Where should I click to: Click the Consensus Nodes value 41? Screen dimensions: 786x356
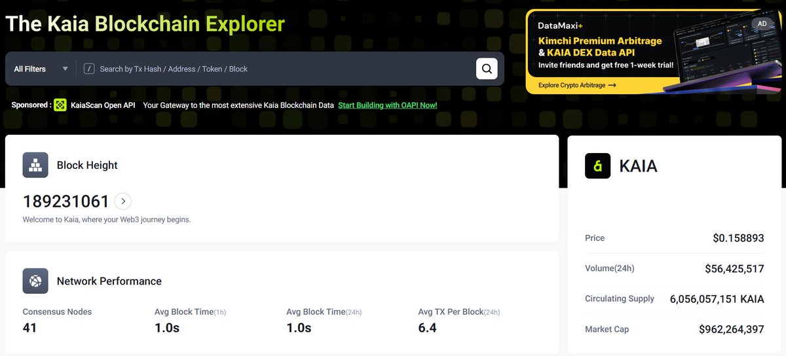30,327
